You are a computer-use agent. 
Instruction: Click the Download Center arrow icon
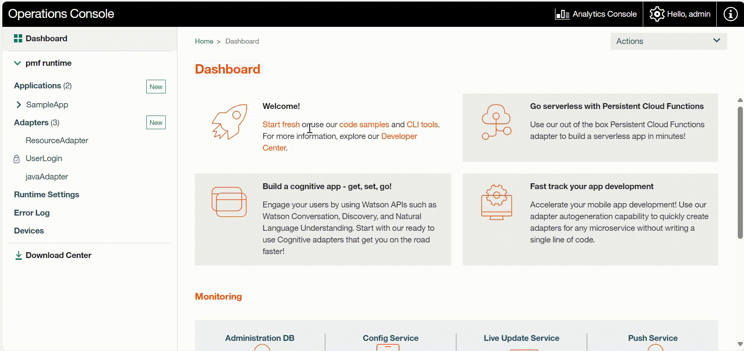[x=18, y=255]
